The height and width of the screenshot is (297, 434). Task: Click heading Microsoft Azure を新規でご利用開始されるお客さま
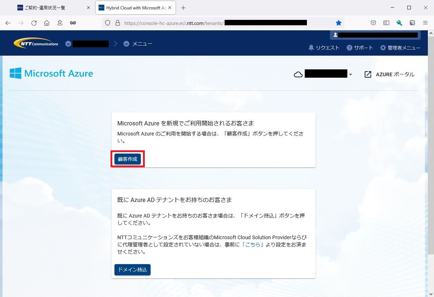[x=186, y=123]
